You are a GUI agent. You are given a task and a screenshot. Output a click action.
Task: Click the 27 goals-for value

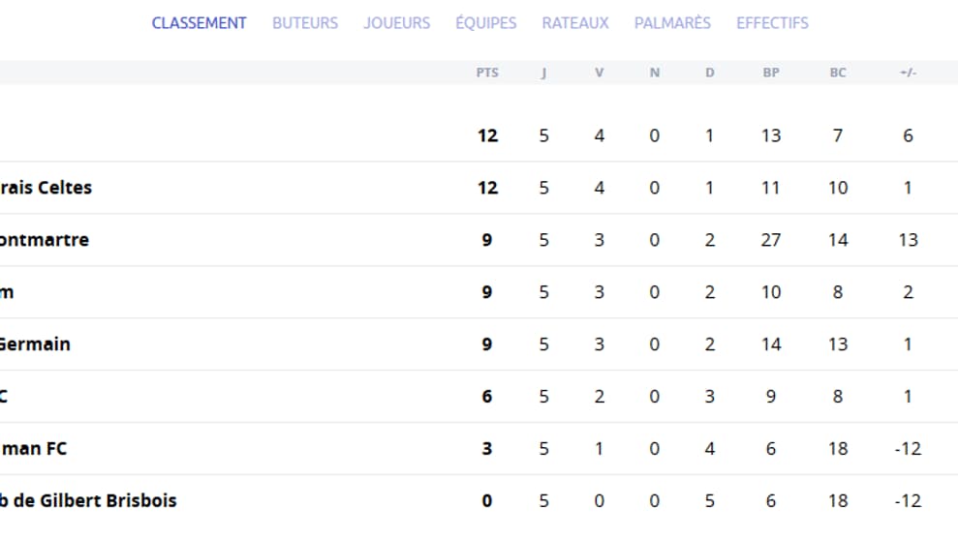click(x=771, y=240)
